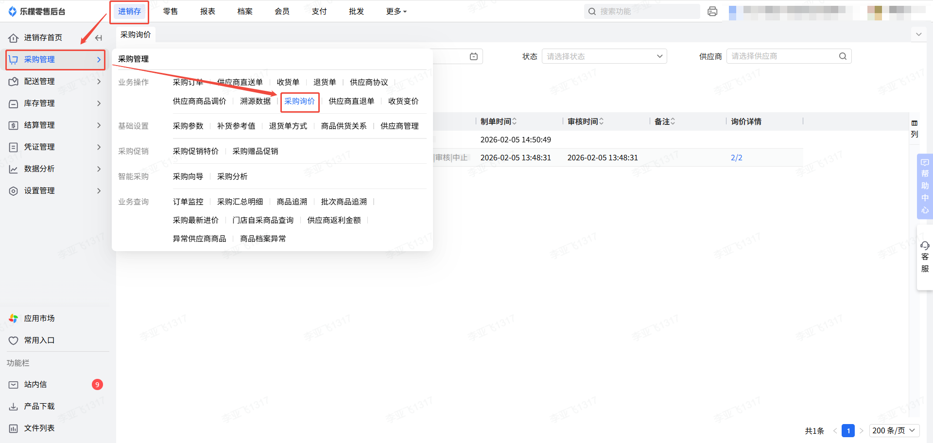Expand the 设置管理 submenu chevron

99,191
